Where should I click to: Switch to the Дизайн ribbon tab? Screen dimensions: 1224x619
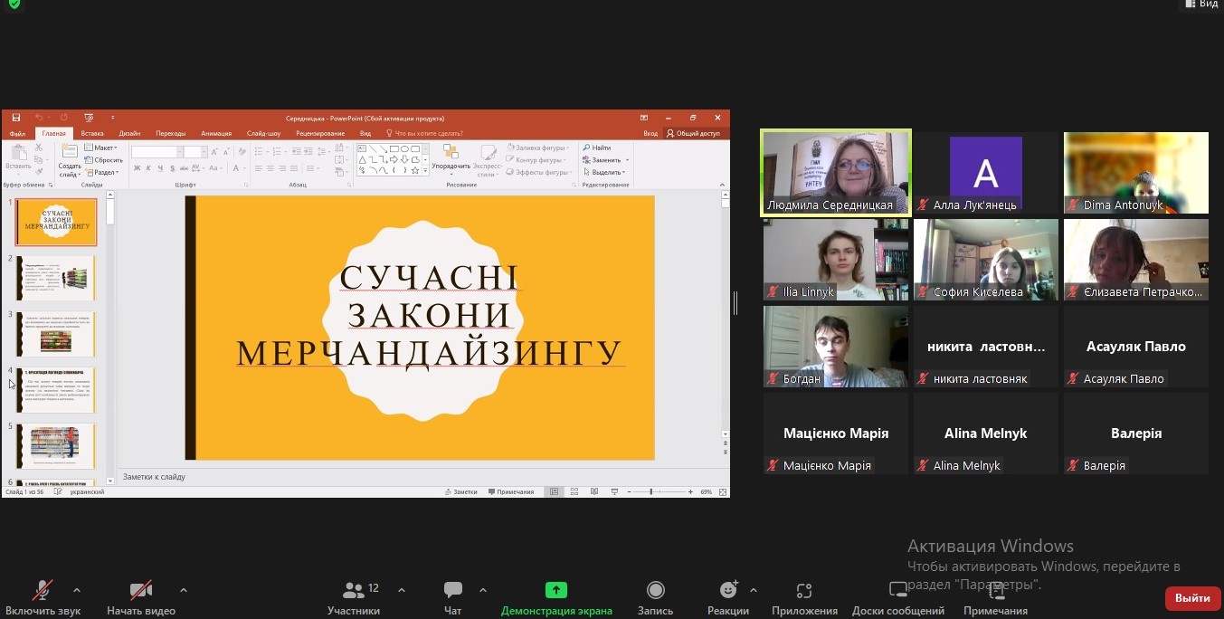click(129, 133)
